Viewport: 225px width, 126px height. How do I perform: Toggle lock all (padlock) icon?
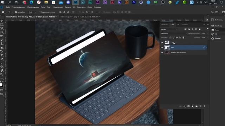(x=184, y=37)
